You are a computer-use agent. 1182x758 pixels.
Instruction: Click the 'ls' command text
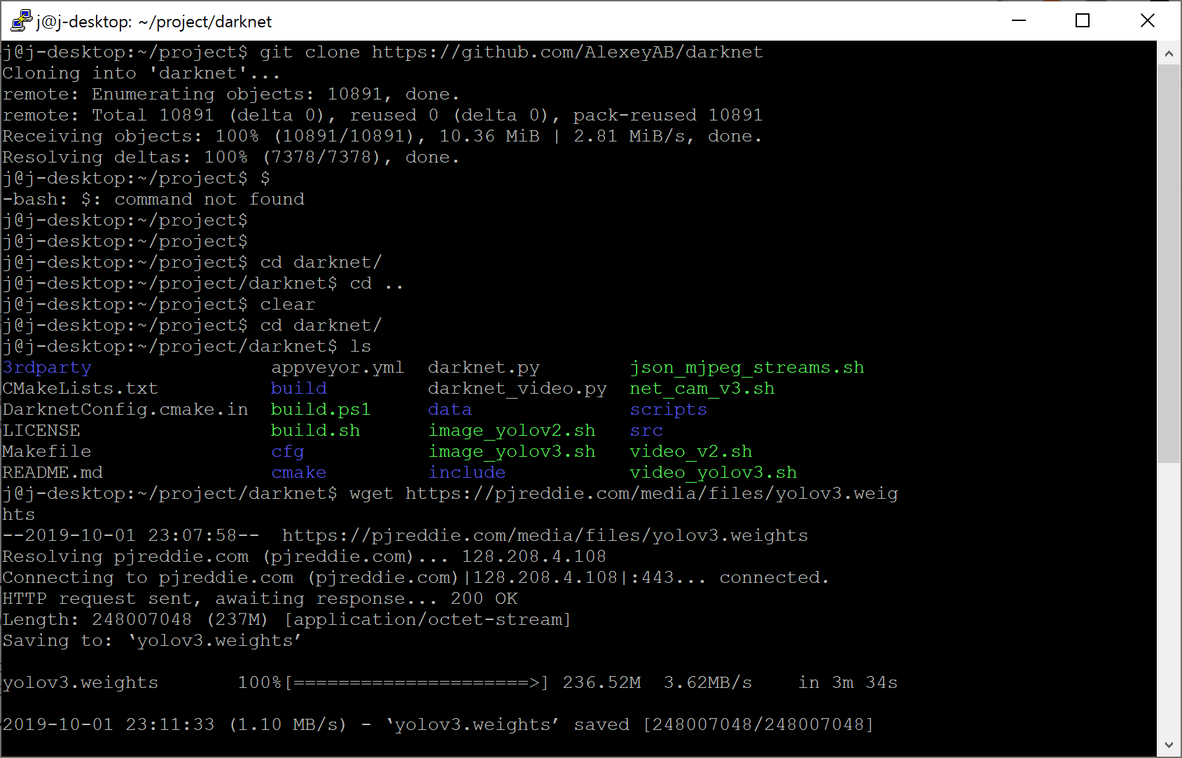click(361, 347)
